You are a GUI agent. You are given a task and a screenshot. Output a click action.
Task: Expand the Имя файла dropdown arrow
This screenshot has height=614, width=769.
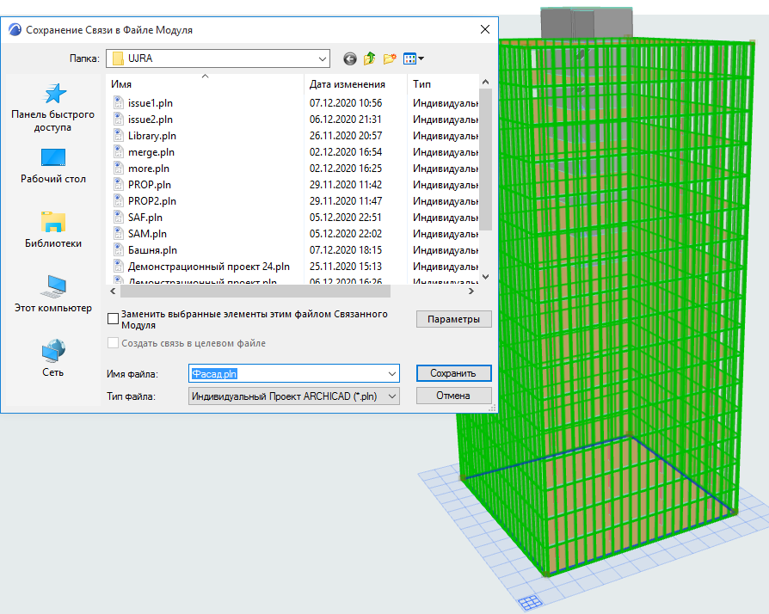392,374
